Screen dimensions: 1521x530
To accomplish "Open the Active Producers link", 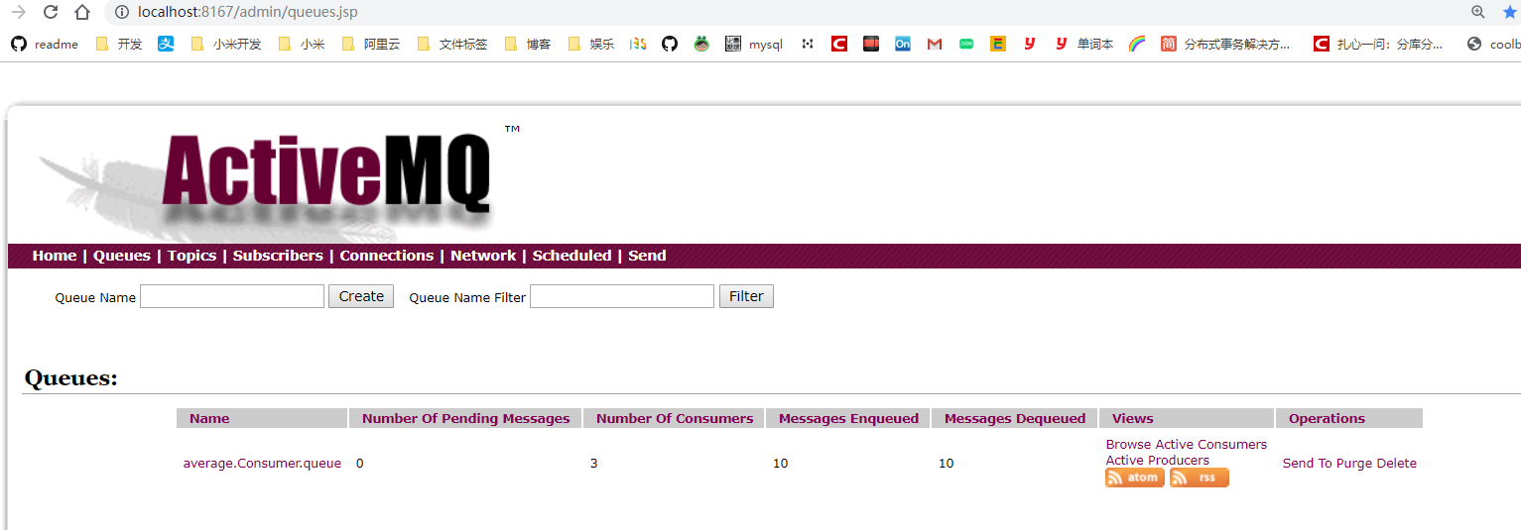I will coord(1158,461).
